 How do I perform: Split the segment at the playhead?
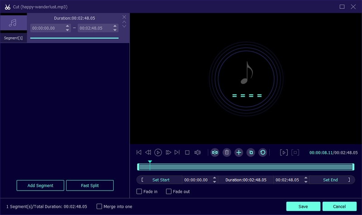click(x=214, y=152)
